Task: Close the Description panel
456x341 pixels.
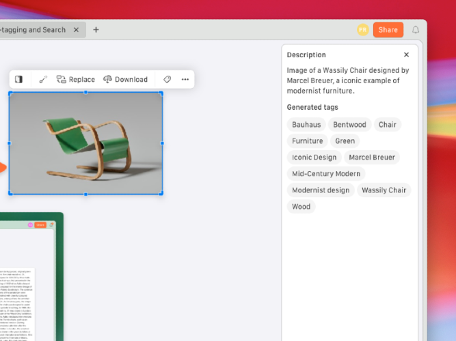Action: (406, 55)
